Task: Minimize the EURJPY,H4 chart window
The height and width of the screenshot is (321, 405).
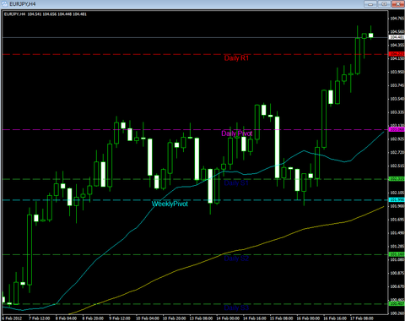Action: click(370, 4)
